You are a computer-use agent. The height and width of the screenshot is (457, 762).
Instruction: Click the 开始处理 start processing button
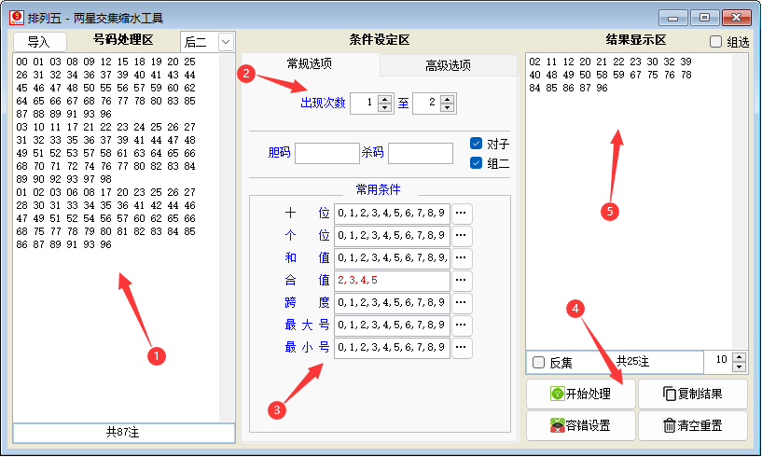pyautogui.click(x=581, y=395)
